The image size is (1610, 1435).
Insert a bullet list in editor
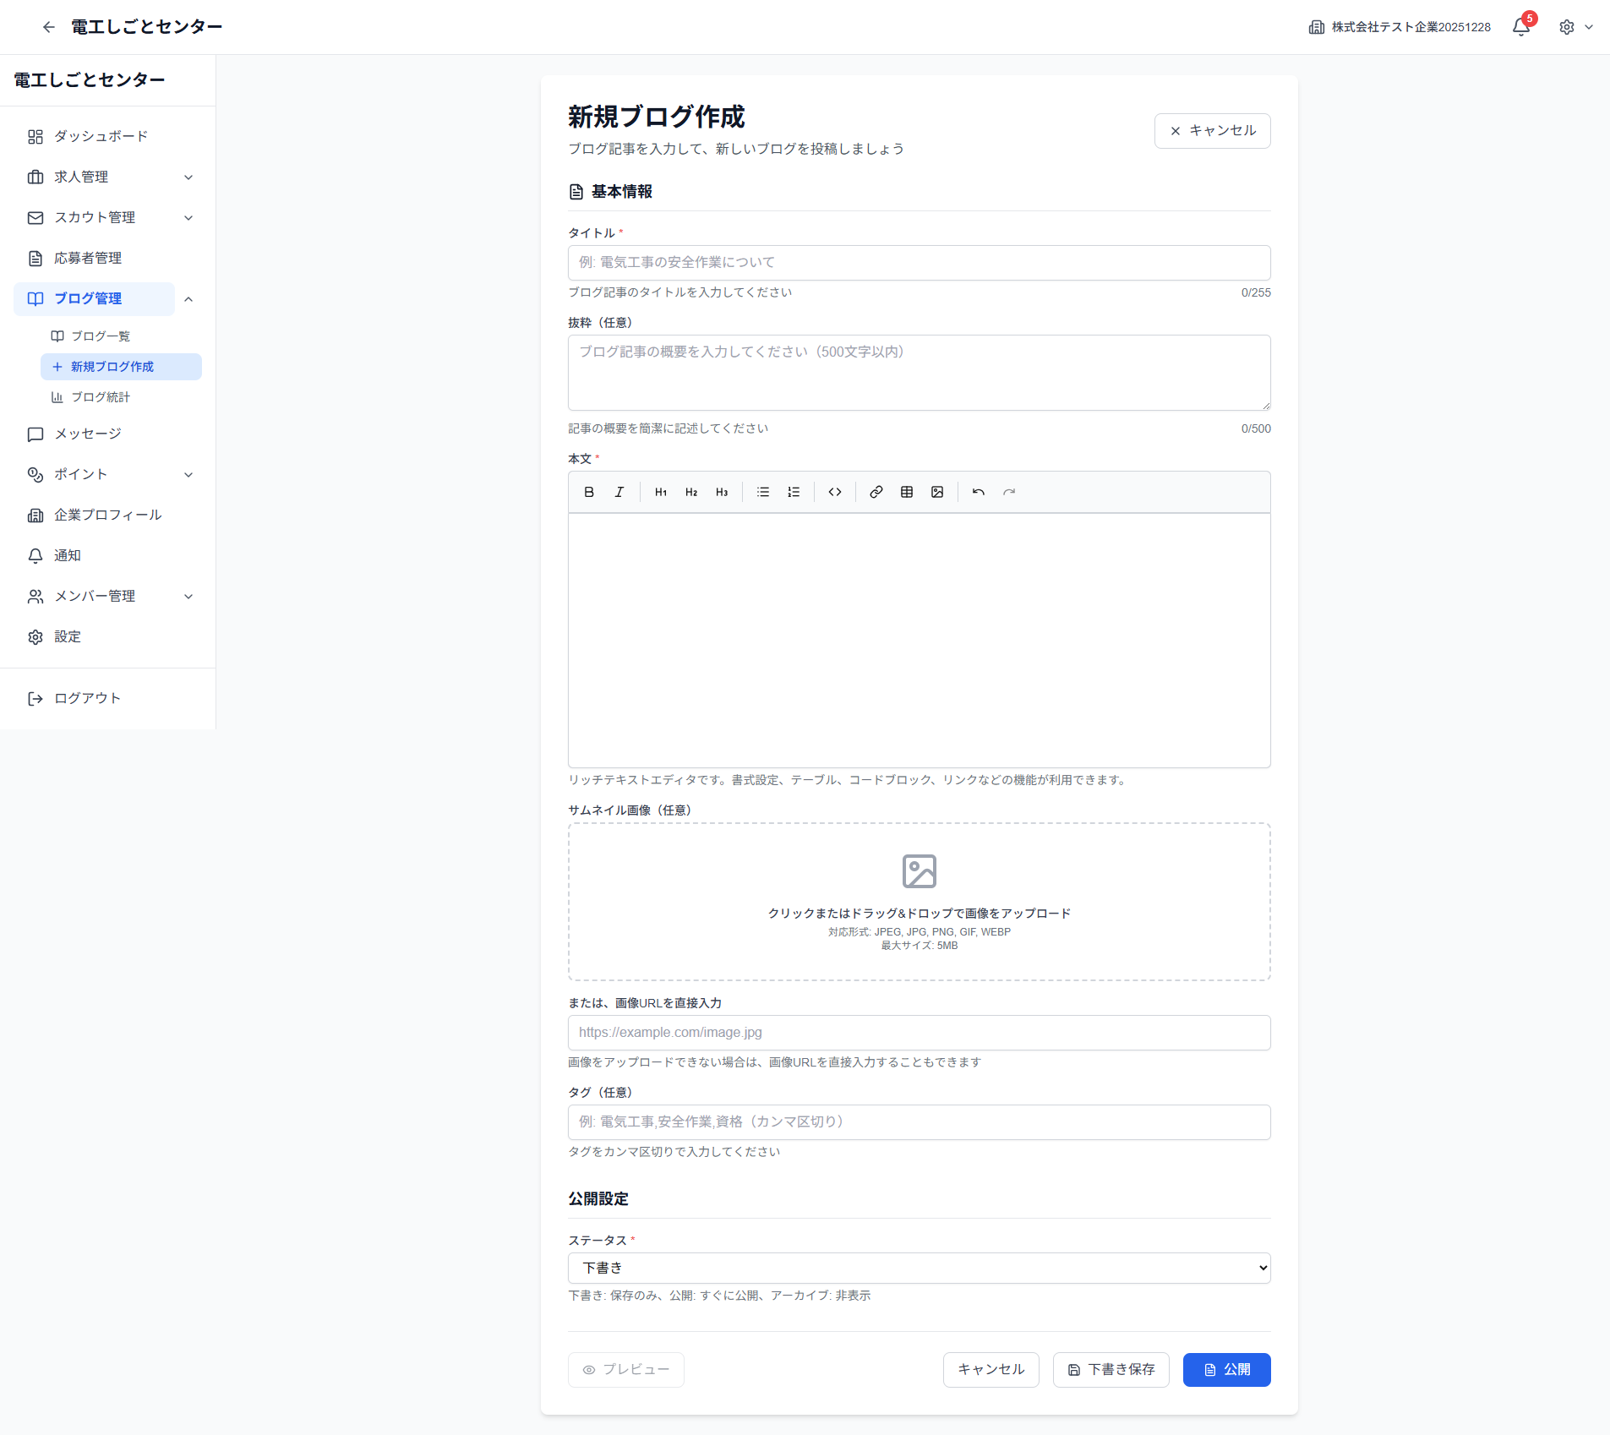[763, 492]
